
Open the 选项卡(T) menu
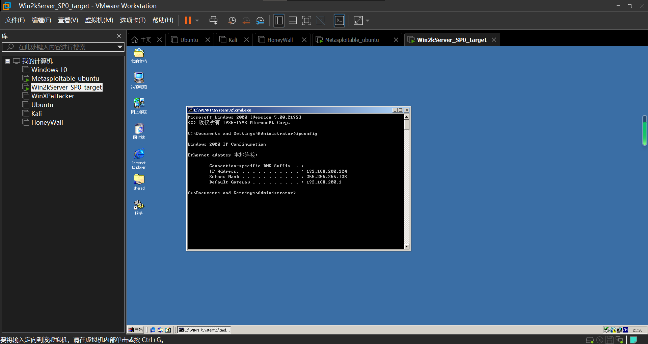(x=133, y=20)
